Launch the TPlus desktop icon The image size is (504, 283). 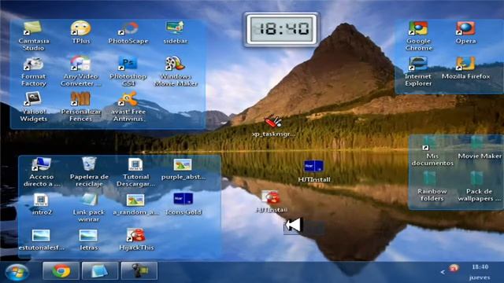[80, 32]
